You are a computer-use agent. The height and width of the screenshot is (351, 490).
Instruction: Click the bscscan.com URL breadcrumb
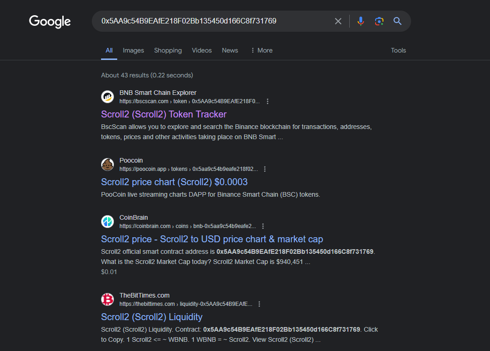[189, 101]
